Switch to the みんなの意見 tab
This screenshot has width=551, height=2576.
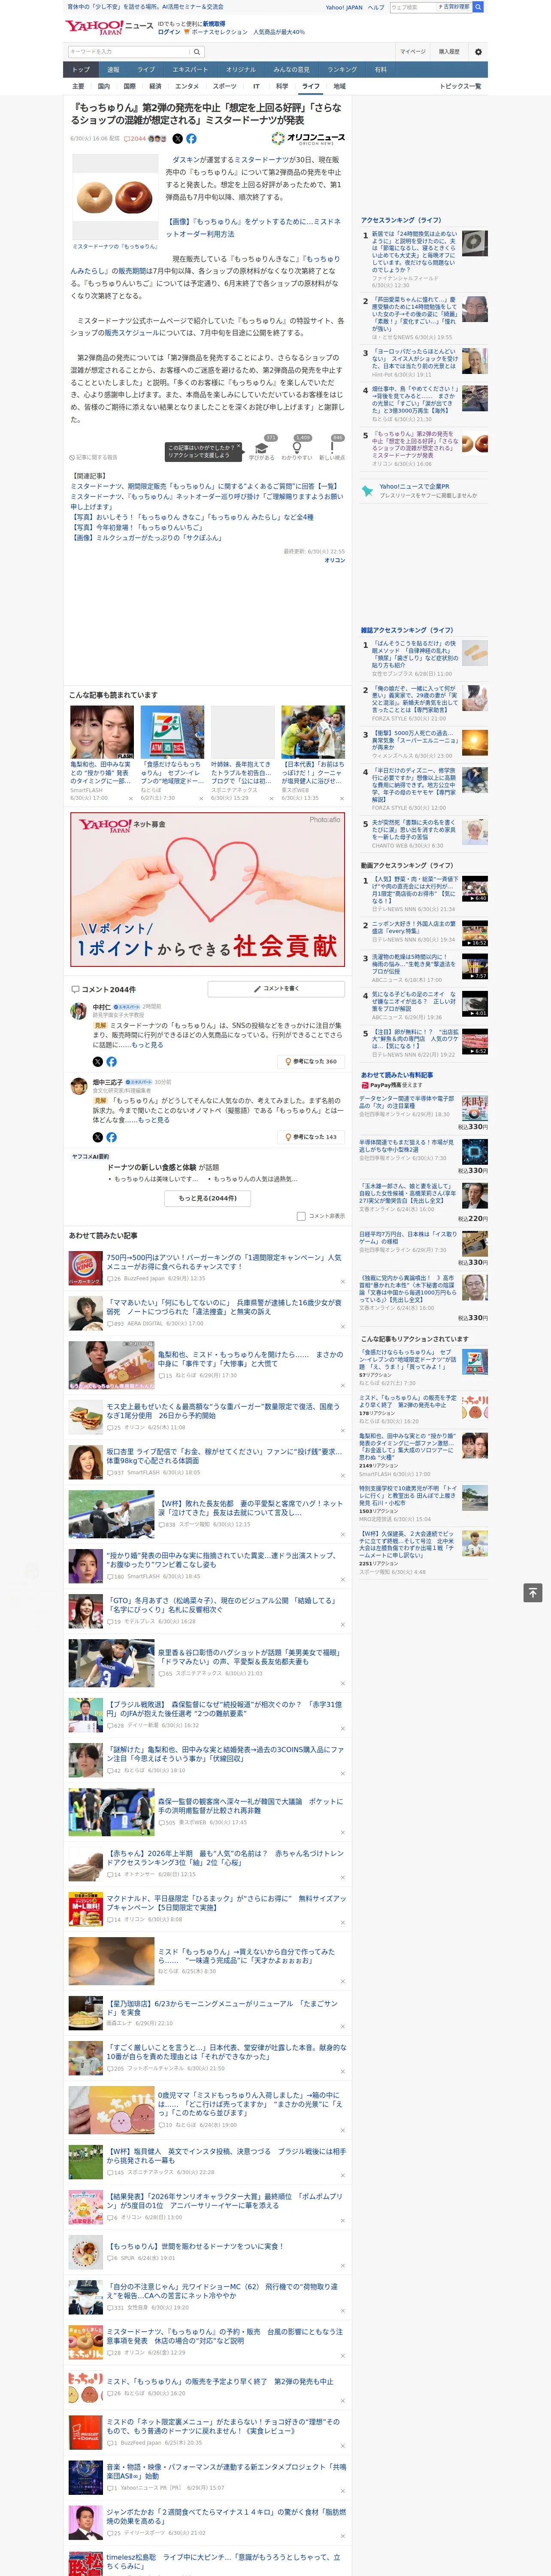click(292, 70)
